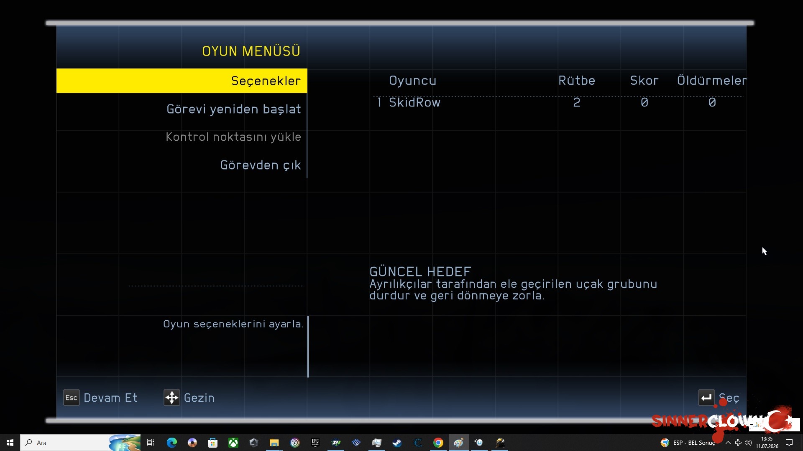Open the clock and date flyout
The height and width of the screenshot is (451, 803).
pyautogui.click(x=767, y=443)
